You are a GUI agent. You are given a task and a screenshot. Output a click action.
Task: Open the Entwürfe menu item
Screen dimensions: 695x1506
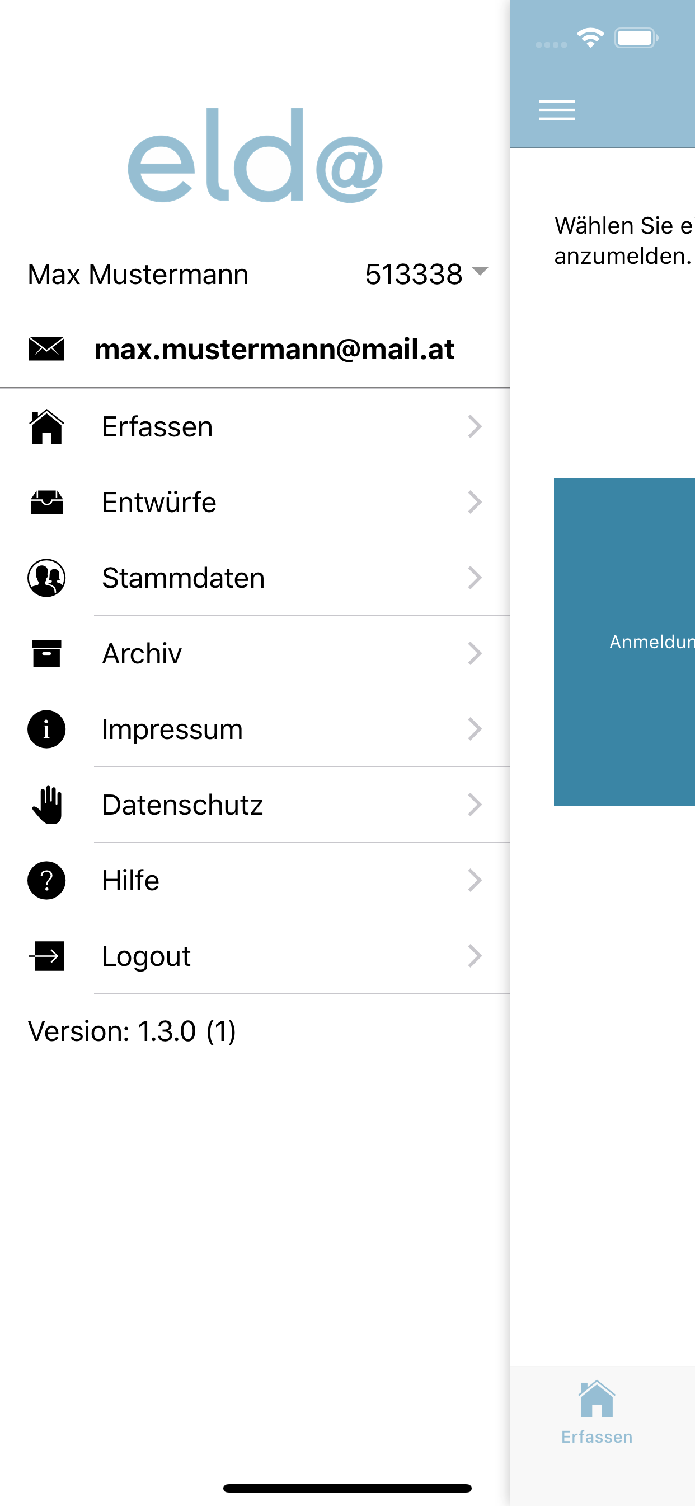159,502
